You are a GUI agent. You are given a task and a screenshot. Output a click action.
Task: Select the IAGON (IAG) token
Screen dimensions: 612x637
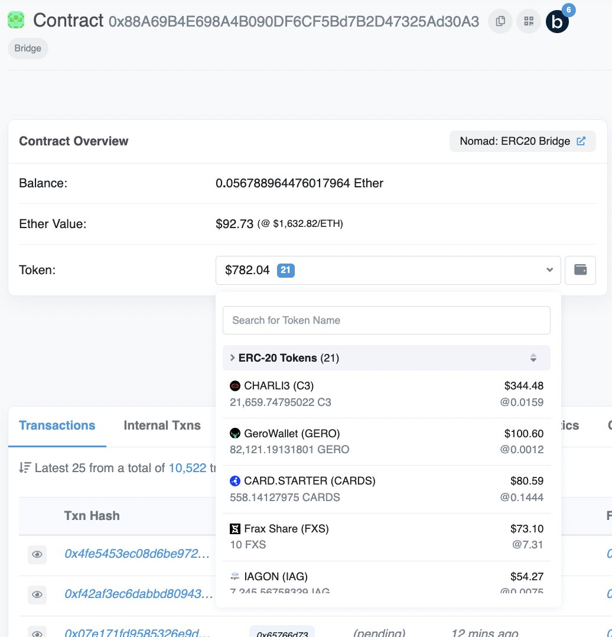point(386,578)
